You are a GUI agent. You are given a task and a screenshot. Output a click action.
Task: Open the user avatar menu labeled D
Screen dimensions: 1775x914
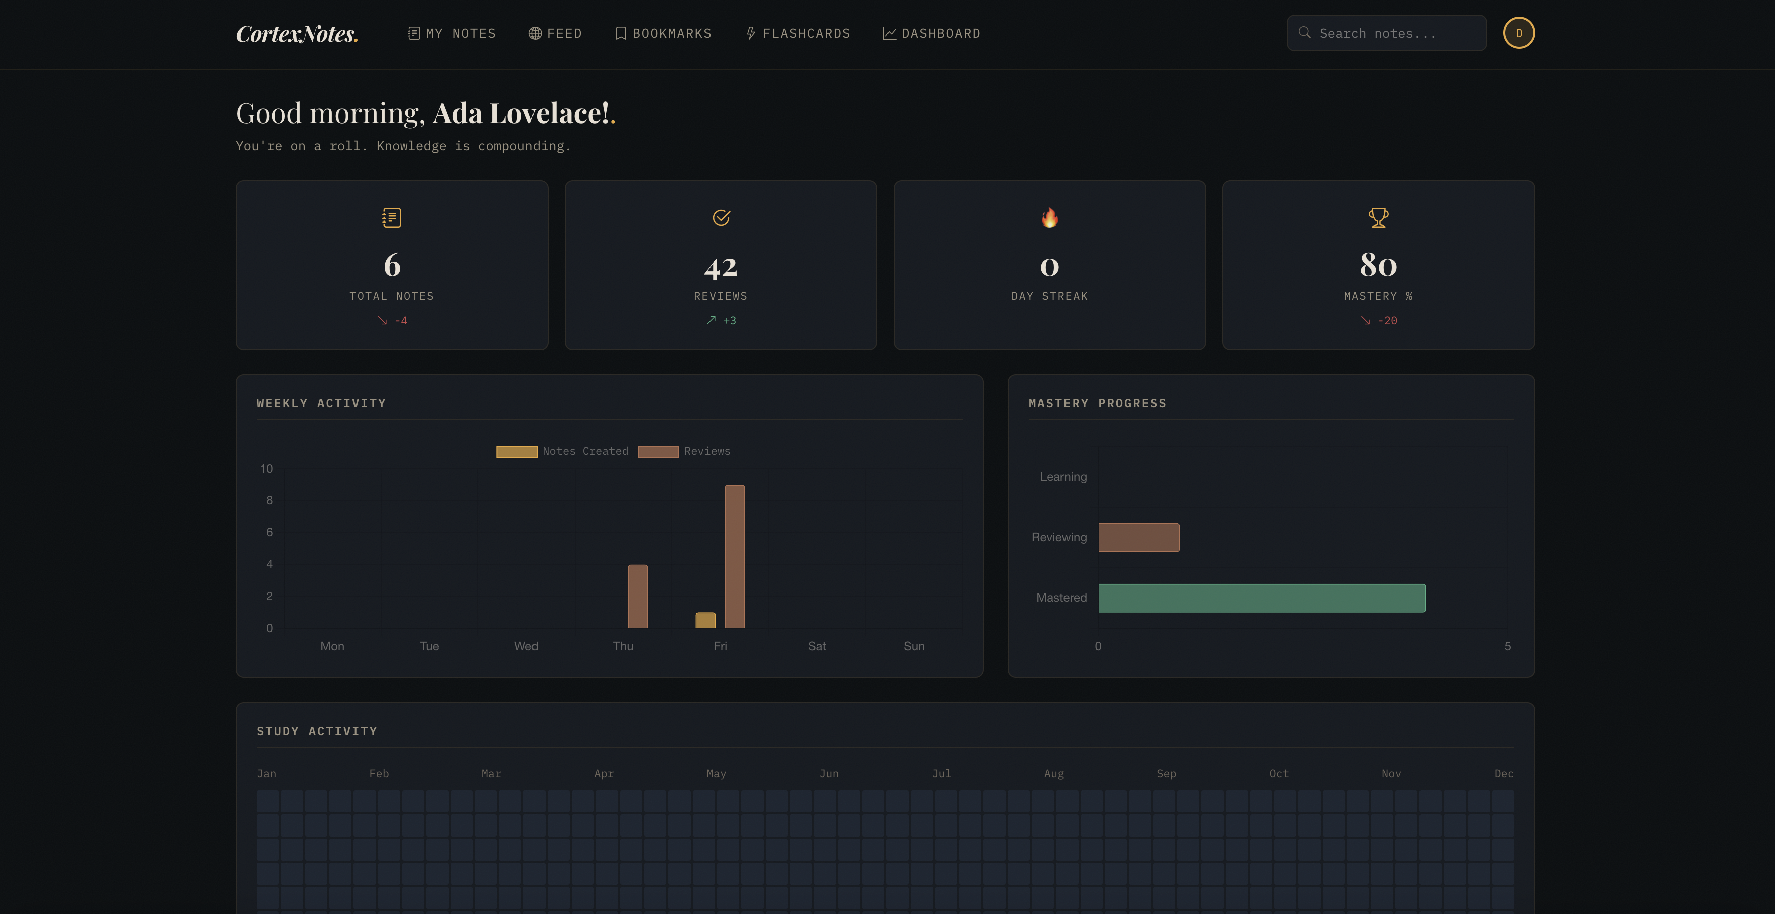tap(1519, 33)
